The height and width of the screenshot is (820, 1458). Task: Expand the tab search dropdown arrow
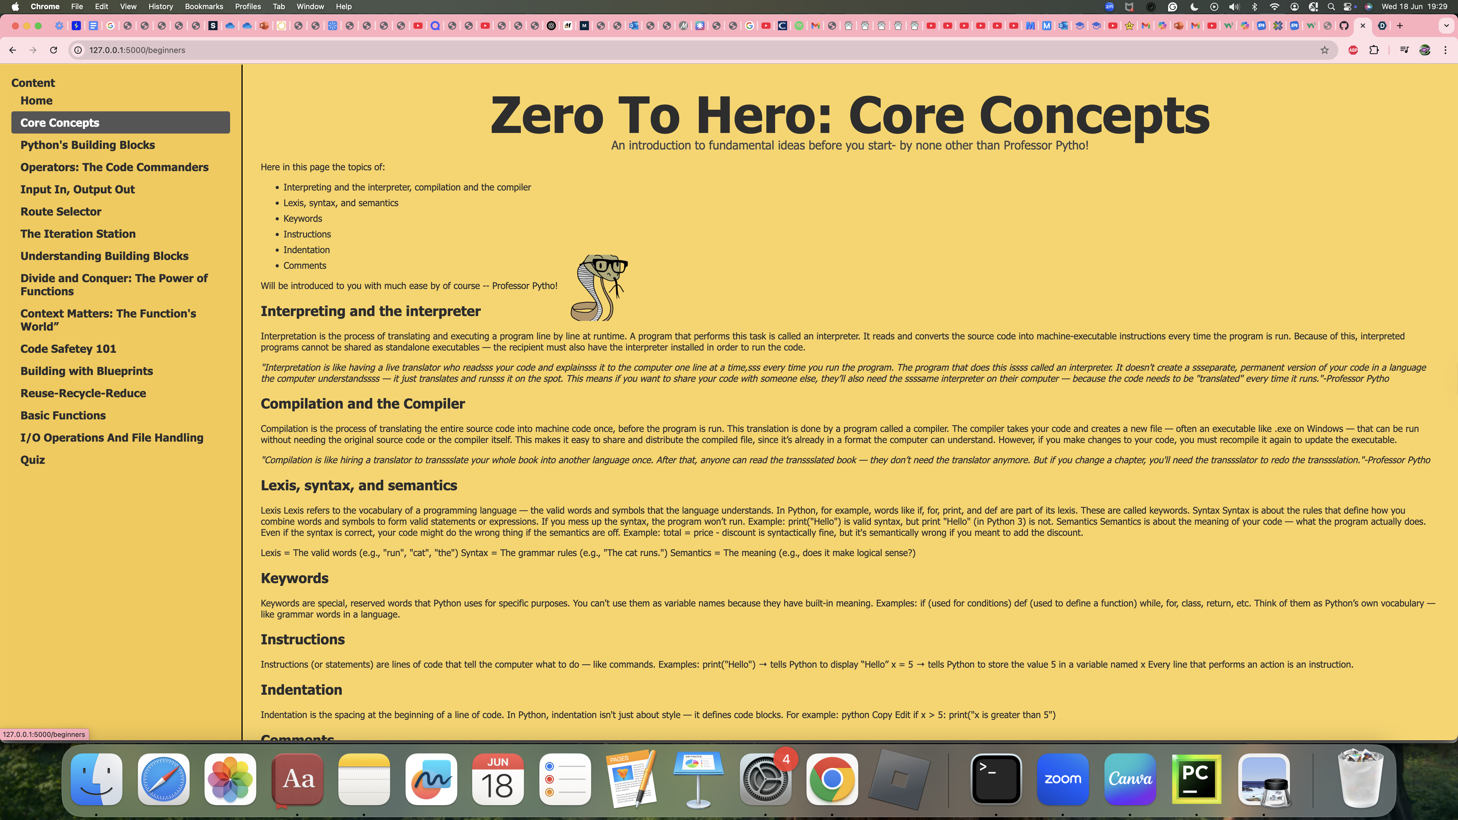(x=1446, y=25)
